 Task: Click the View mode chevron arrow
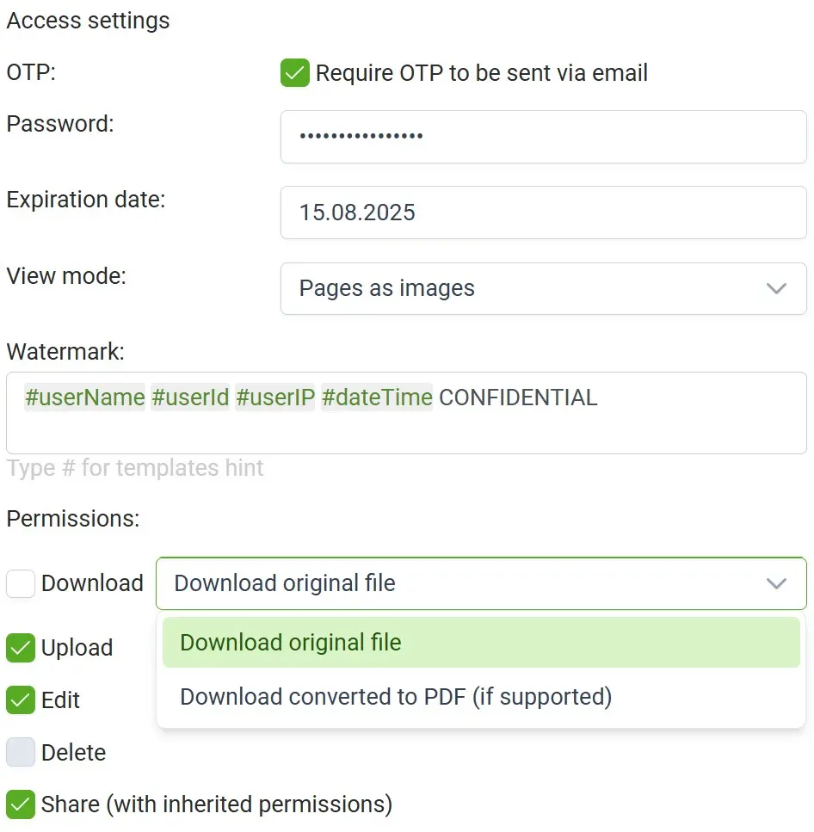(x=776, y=288)
